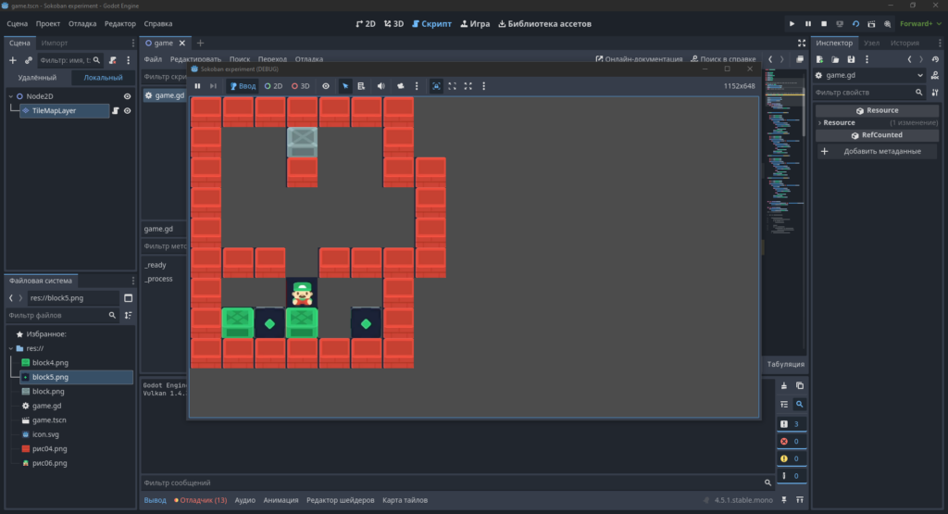Viewport: 948px width, 514px height.
Task: Toggle standard messages filter showing 3
Action: tap(791, 424)
